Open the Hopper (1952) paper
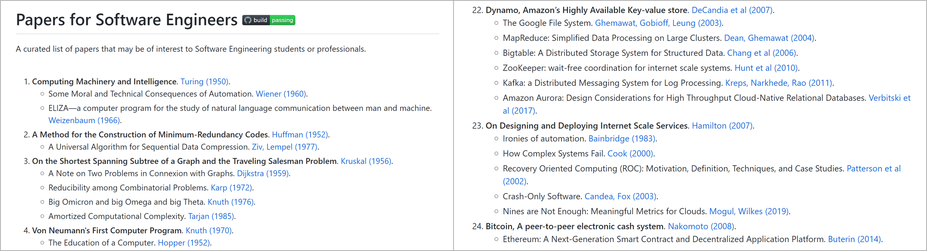 (x=183, y=243)
